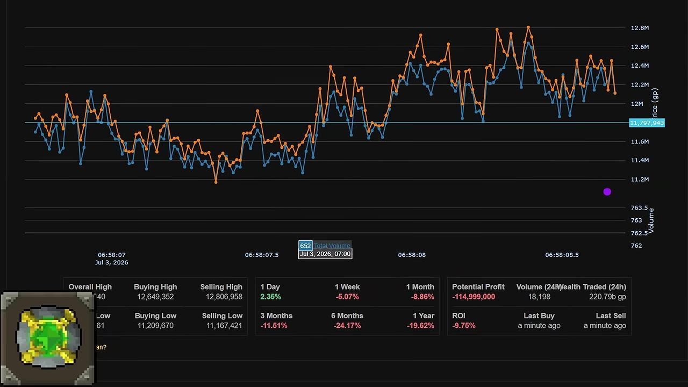
Task: Click the -19.62% one-year change
Action: pos(421,326)
